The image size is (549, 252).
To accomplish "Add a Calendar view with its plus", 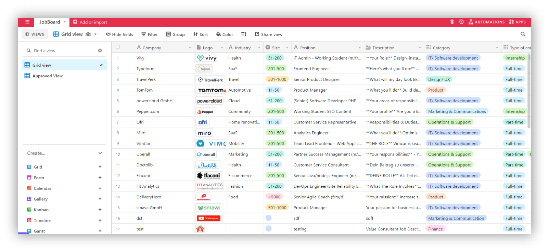I will tap(100, 188).
